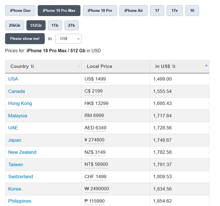The height and width of the screenshot is (206, 220).
Task: Click the 1,782.58 USD value
Action: [x=162, y=152]
